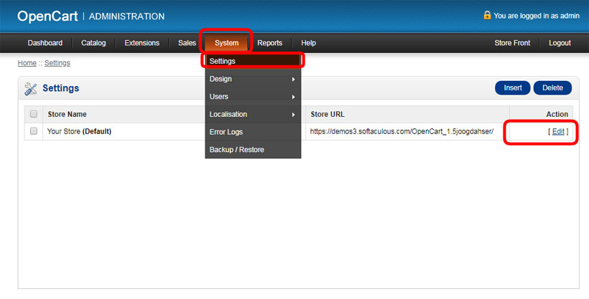Click the Edit link for Your Store
589x299 pixels.
(558, 131)
